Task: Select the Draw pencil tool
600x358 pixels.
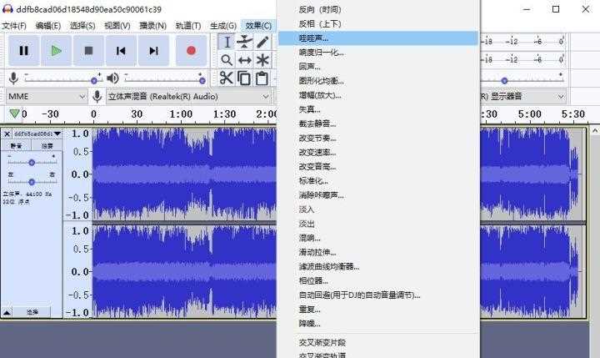Action: point(263,42)
